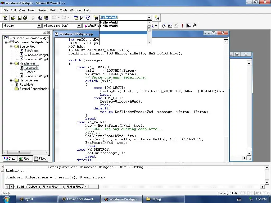Open the Edit menu
This screenshot has height=203, width=271.
[x=13, y=10]
